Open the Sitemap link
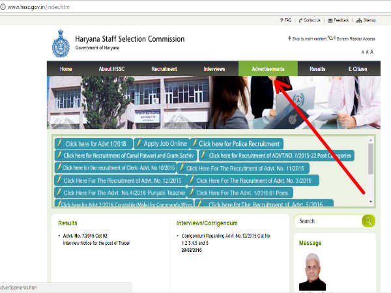This screenshot has height=293, width=391. click(366, 20)
